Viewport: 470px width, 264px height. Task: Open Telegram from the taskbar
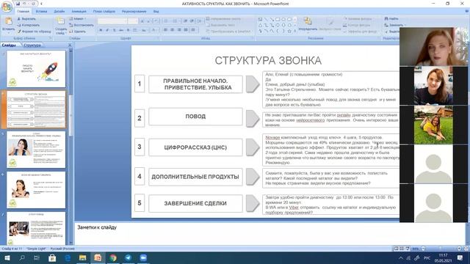pyautogui.click(x=129, y=257)
